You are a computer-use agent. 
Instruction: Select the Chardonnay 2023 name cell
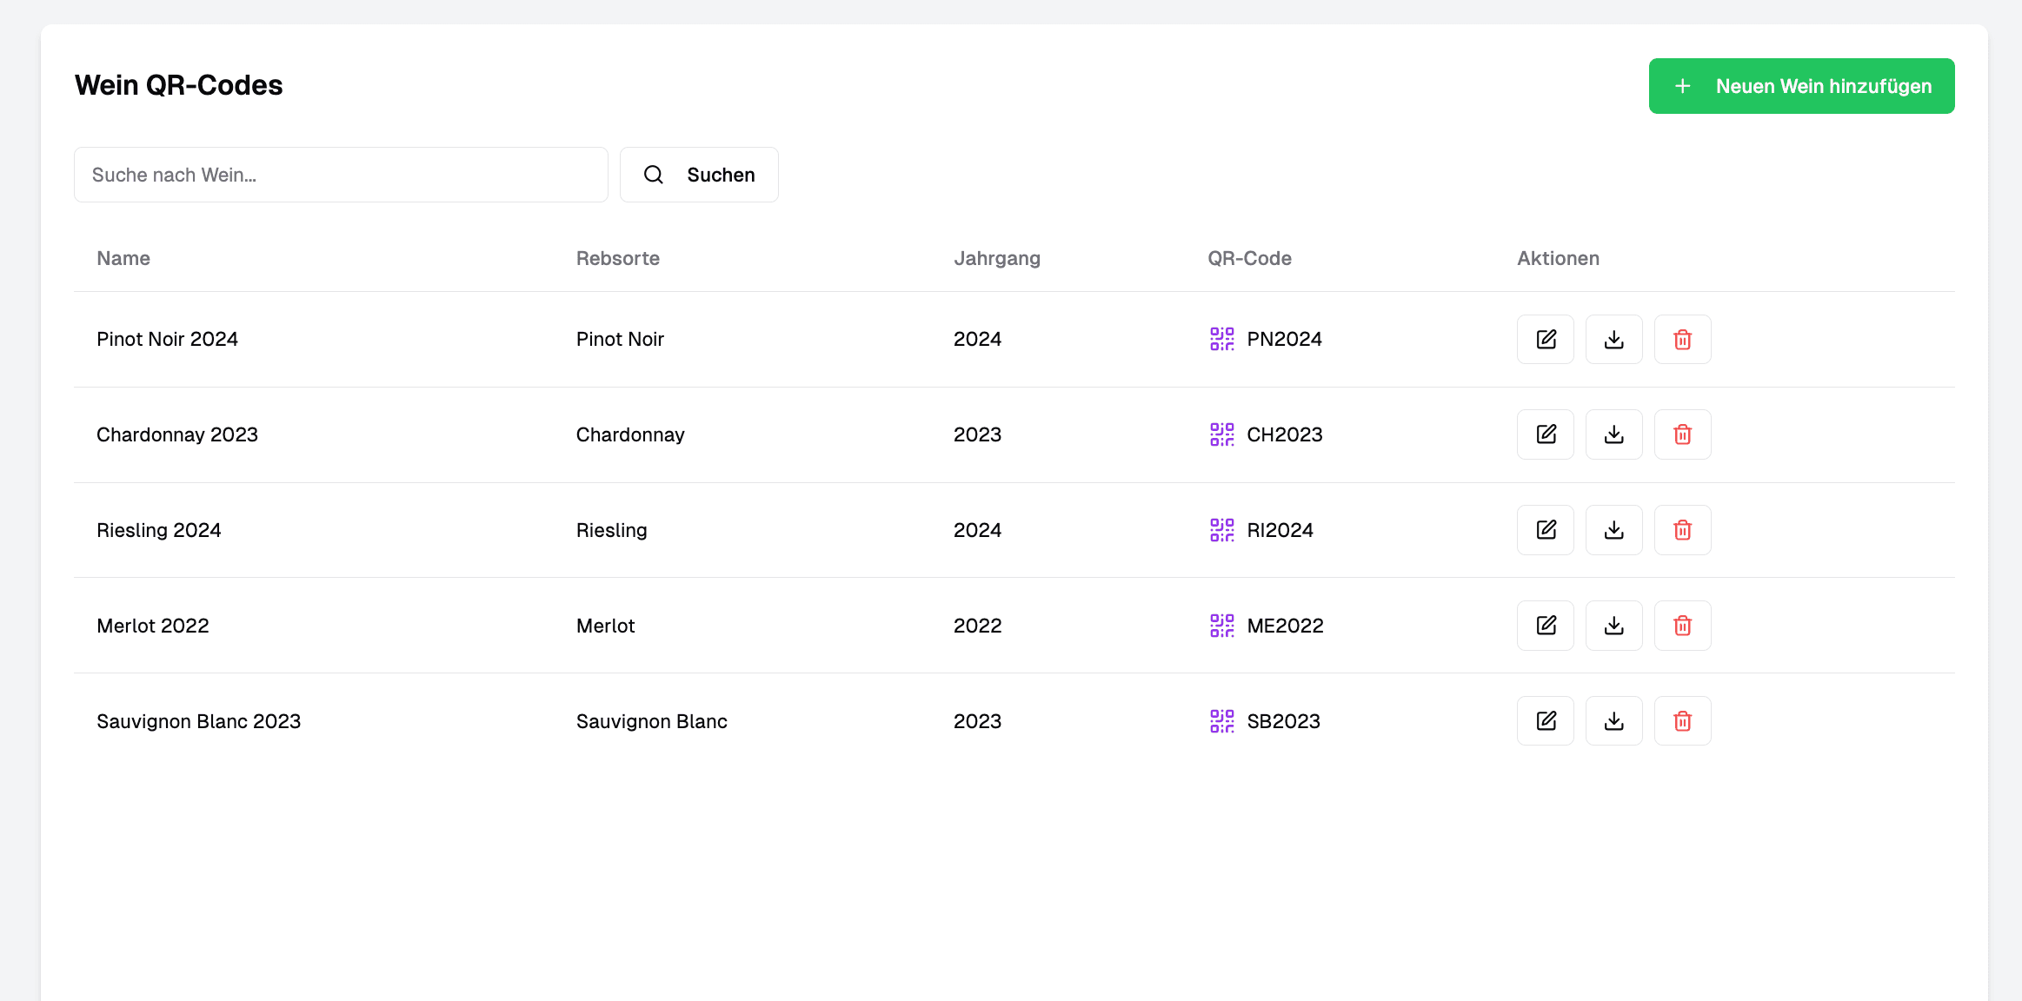pos(177,434)
